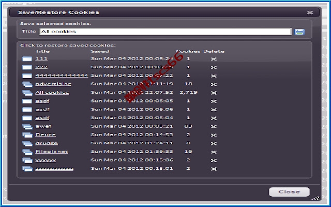Delete the All cookies saved set
Screen dimensions: 331x207
coord(214,93)
